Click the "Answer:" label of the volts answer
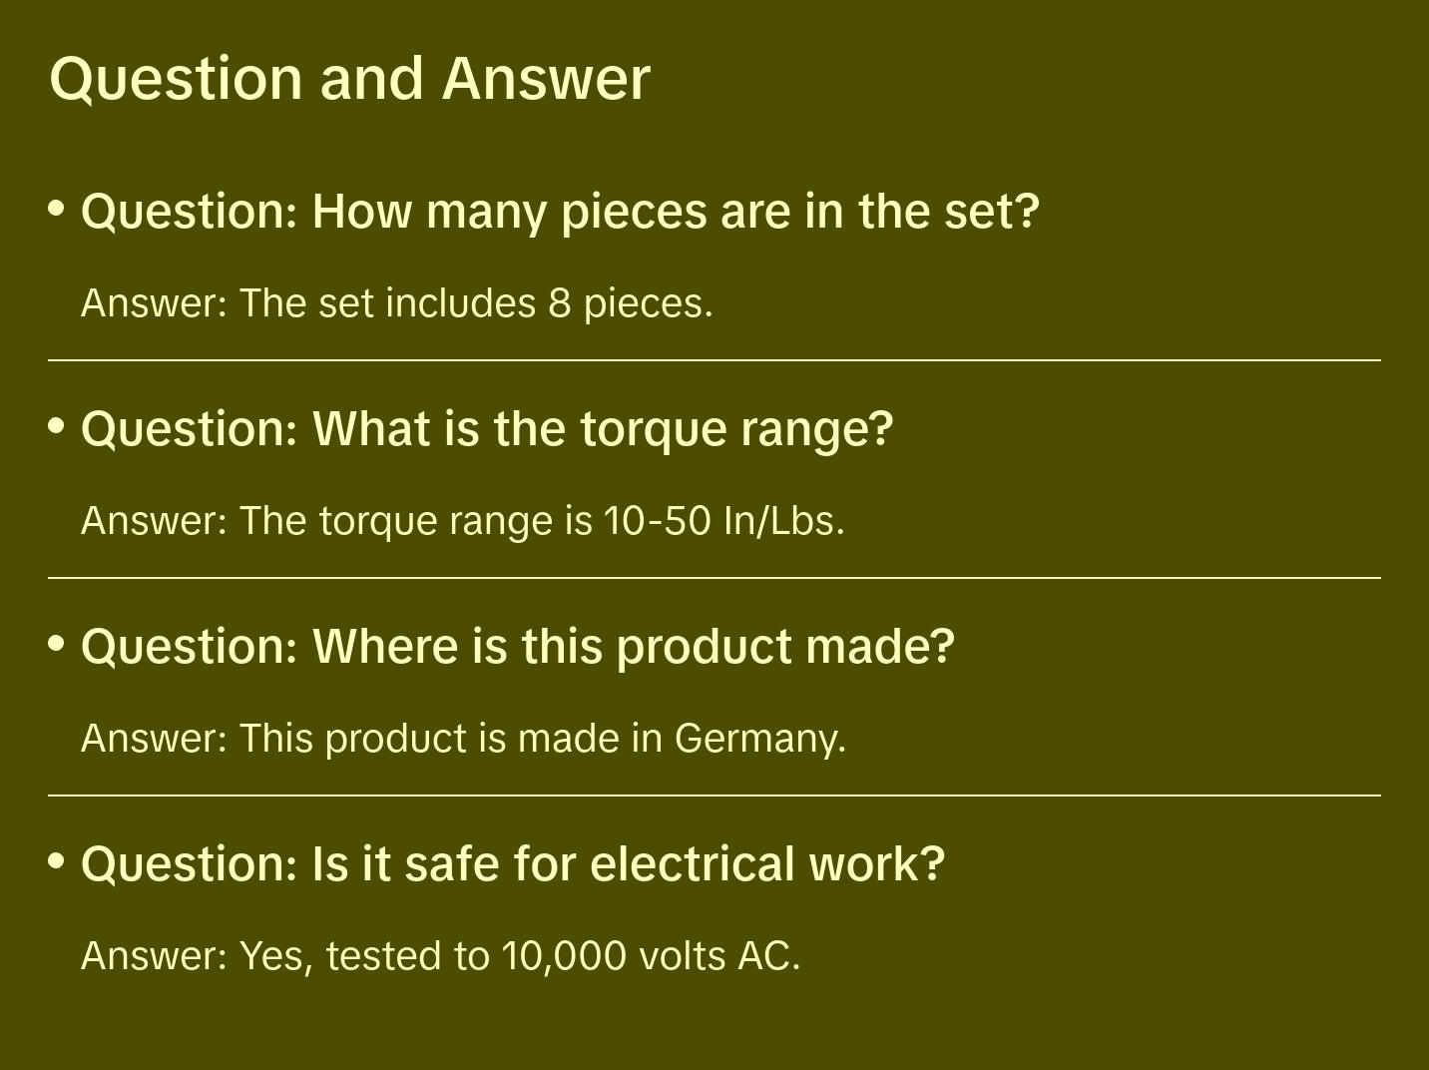1429x1070 pixels. (155, 956)
